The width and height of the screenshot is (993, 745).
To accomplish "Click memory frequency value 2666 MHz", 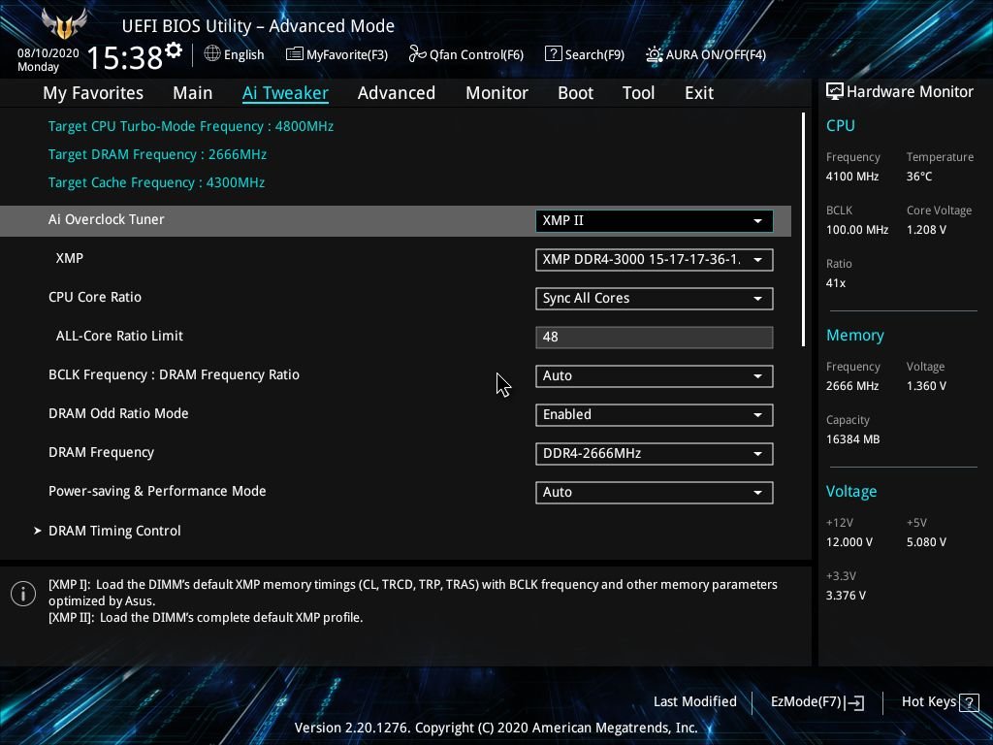I will 852,386.
